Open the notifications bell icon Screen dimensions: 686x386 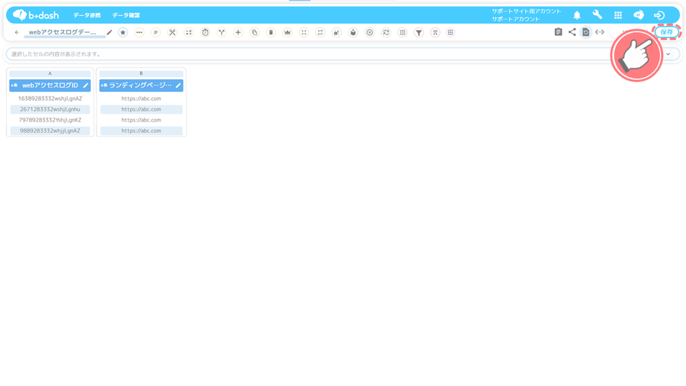click(x=577, y=15)
